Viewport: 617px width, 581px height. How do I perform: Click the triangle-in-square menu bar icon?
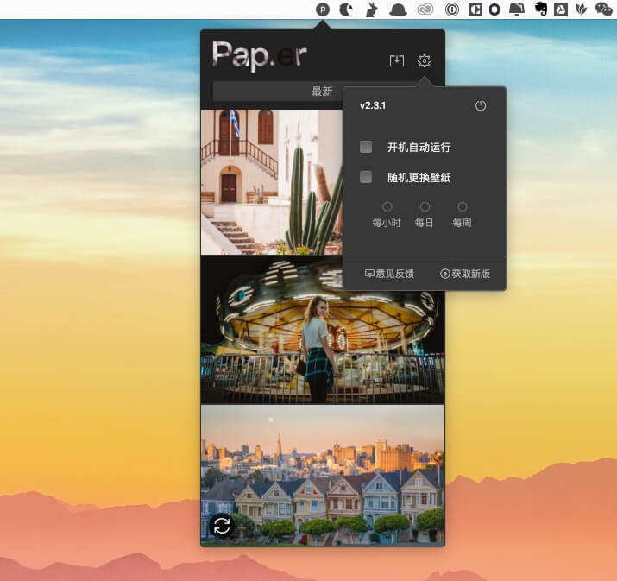coord(561,9)
